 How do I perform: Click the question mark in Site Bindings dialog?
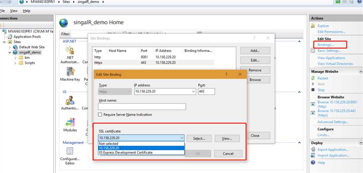tap(254, 38)
